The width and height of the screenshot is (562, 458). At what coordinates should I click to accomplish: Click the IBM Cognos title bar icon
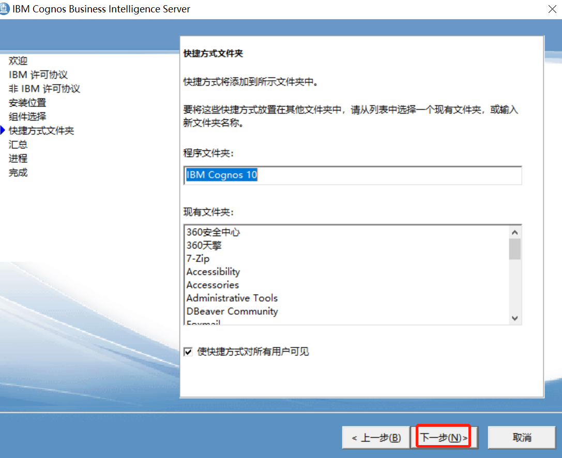(x=4, y=9)
